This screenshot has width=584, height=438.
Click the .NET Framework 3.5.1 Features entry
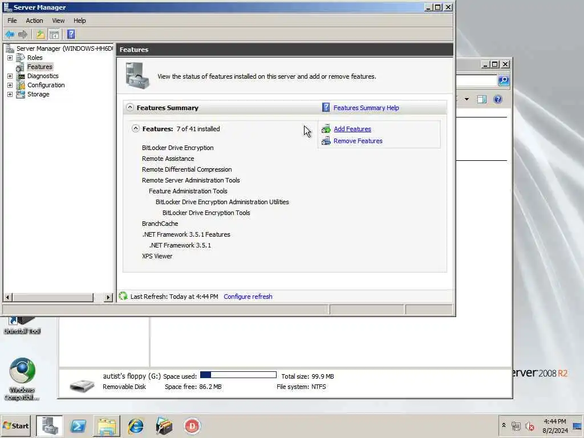point(186,234)
